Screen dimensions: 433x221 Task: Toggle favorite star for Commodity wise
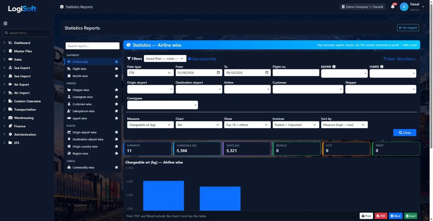(x=117, y=167)
